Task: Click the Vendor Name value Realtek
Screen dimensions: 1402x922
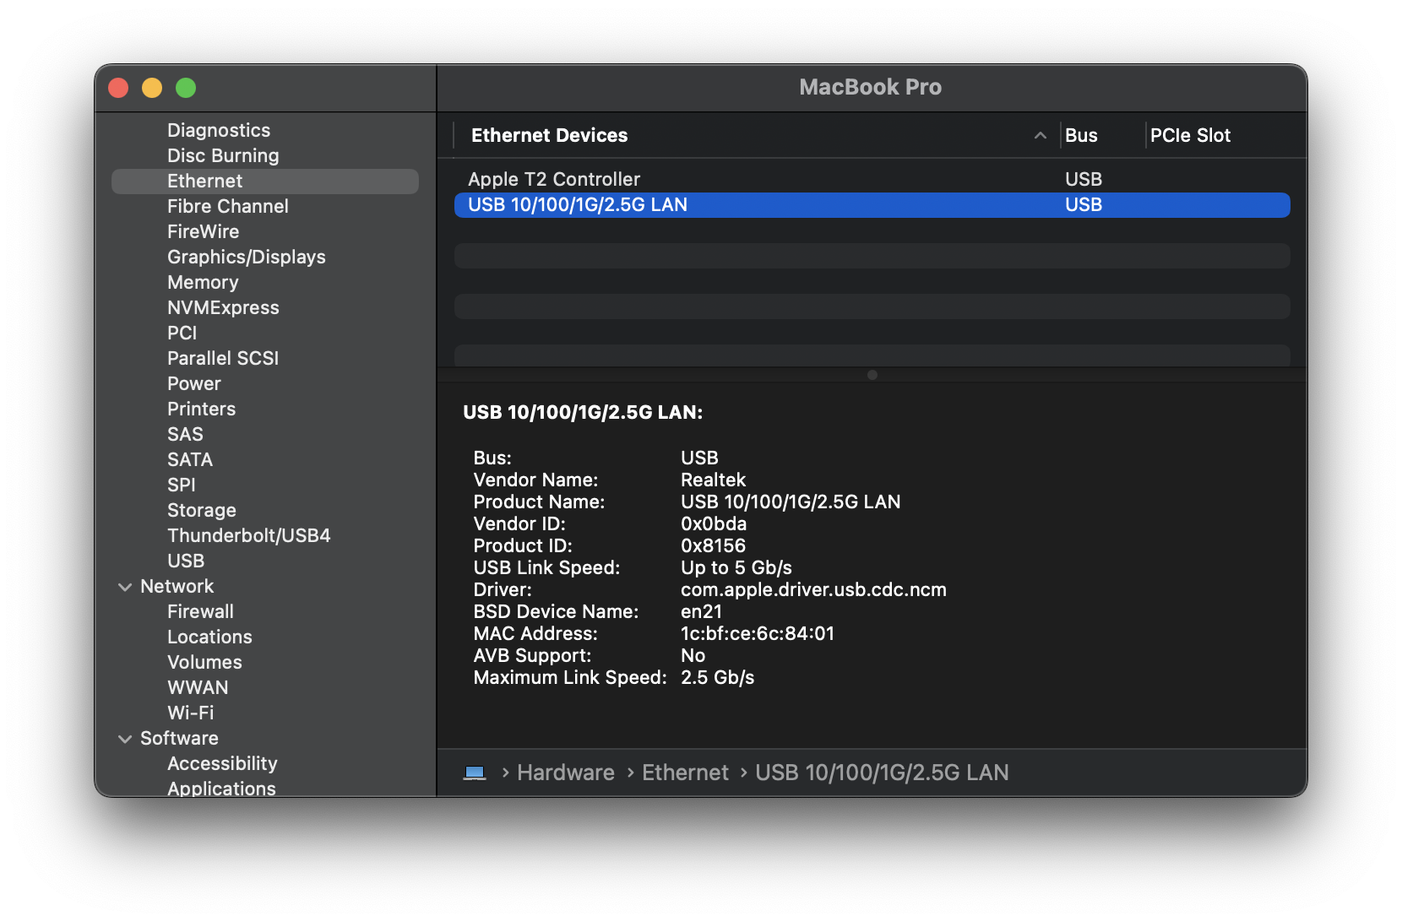Action: pos(713,480)
